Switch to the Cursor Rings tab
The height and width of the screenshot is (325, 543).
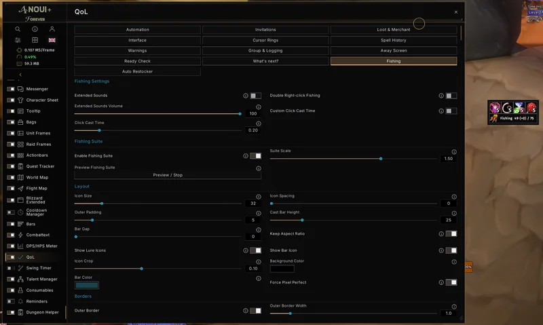coord(265,40)
